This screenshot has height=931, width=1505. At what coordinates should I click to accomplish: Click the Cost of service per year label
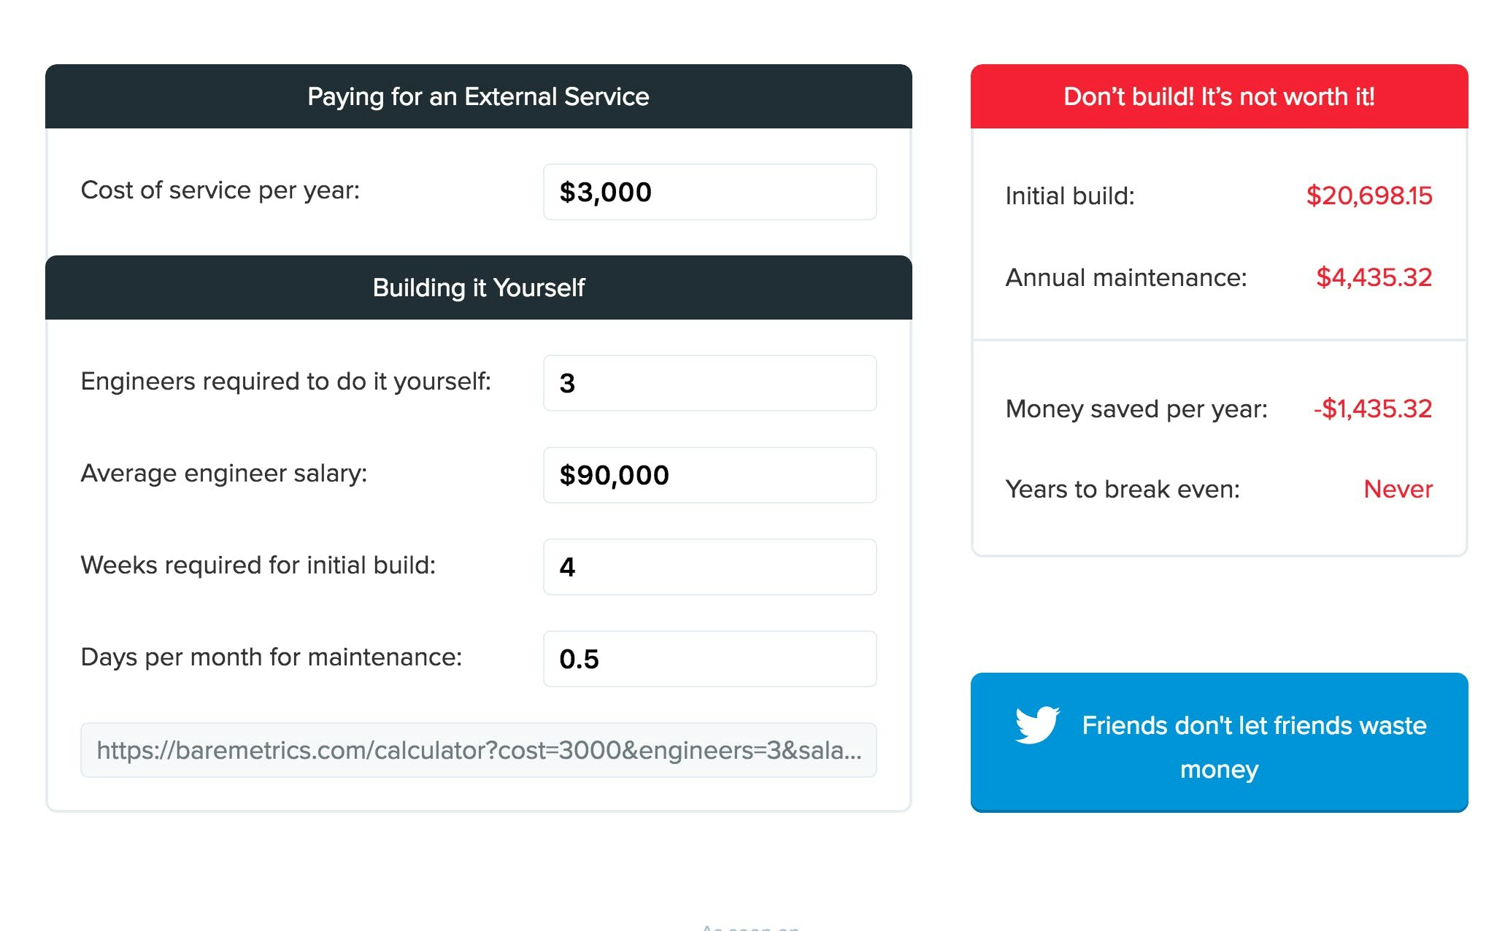pos(220,190)
